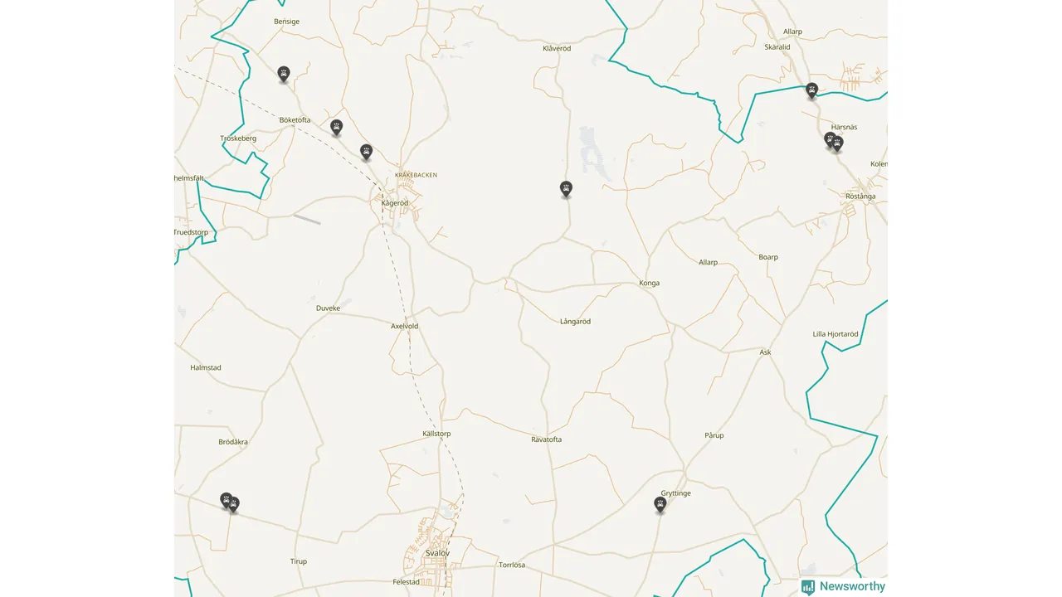Open the marker just above Kråkebacken

(366, 152)
